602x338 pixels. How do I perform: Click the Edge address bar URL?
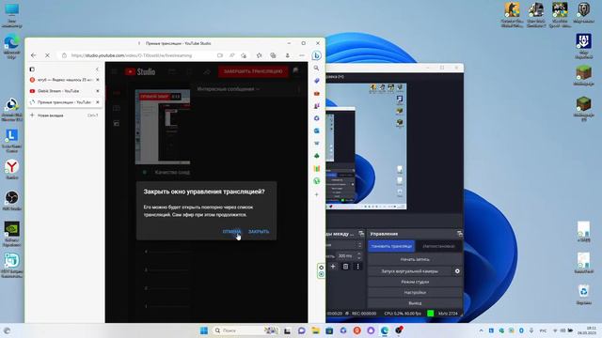[132, 55]
